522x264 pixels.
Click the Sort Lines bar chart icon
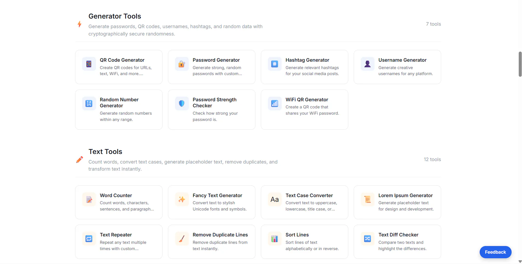tap(275, 239)
